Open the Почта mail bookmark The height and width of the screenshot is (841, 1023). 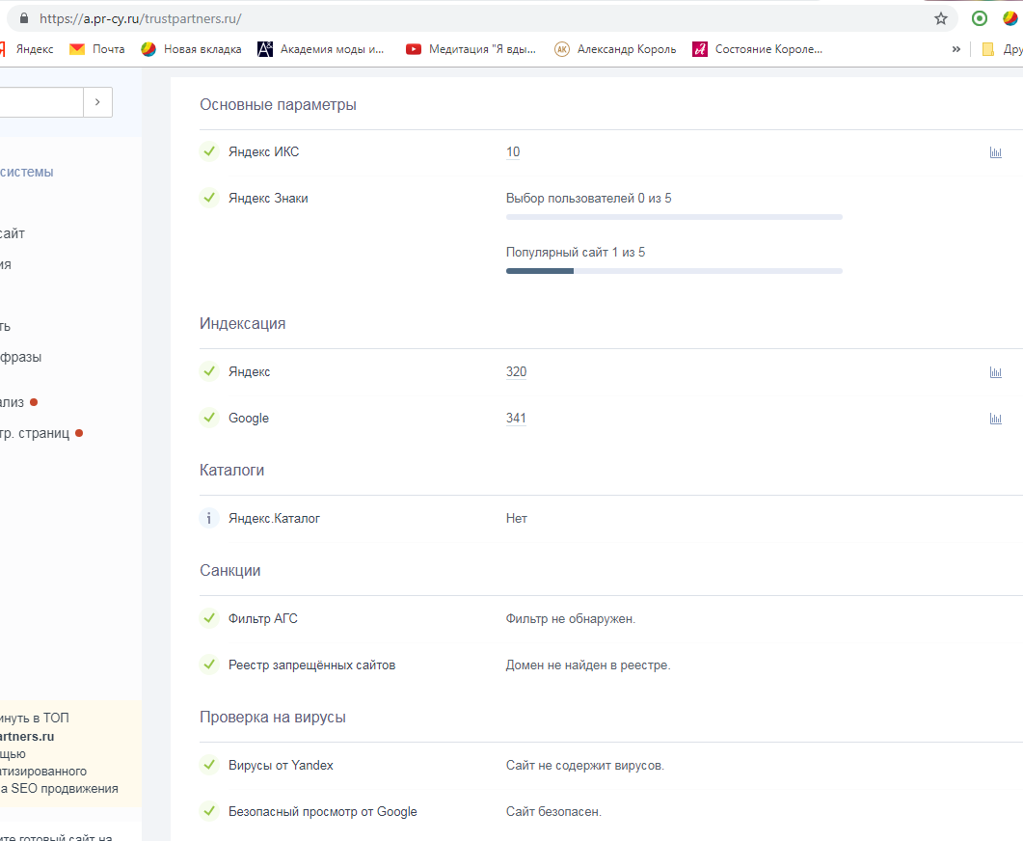pos(97,49)
